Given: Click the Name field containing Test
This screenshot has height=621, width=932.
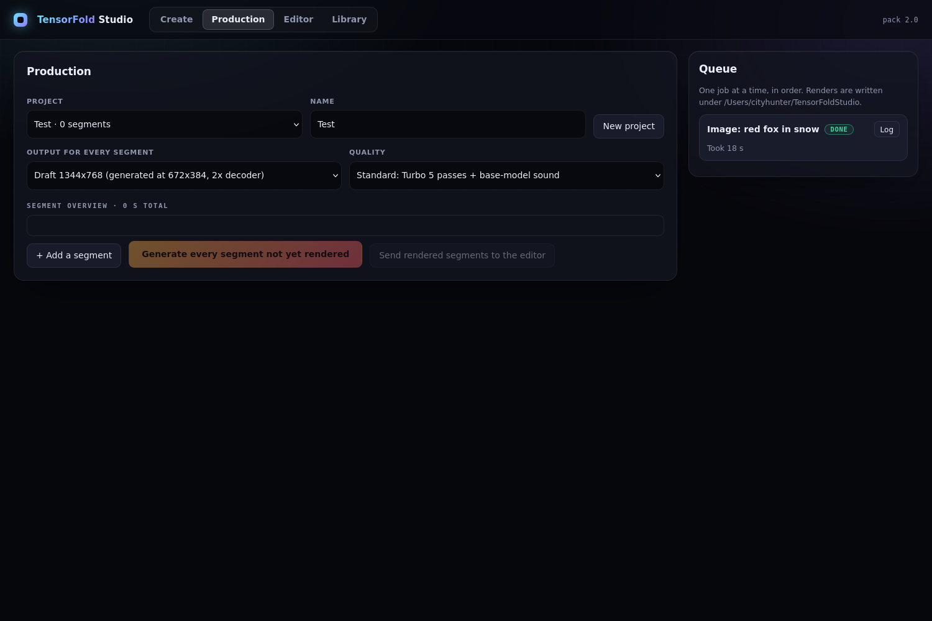Looking at the screenshot, I should 448,124.
